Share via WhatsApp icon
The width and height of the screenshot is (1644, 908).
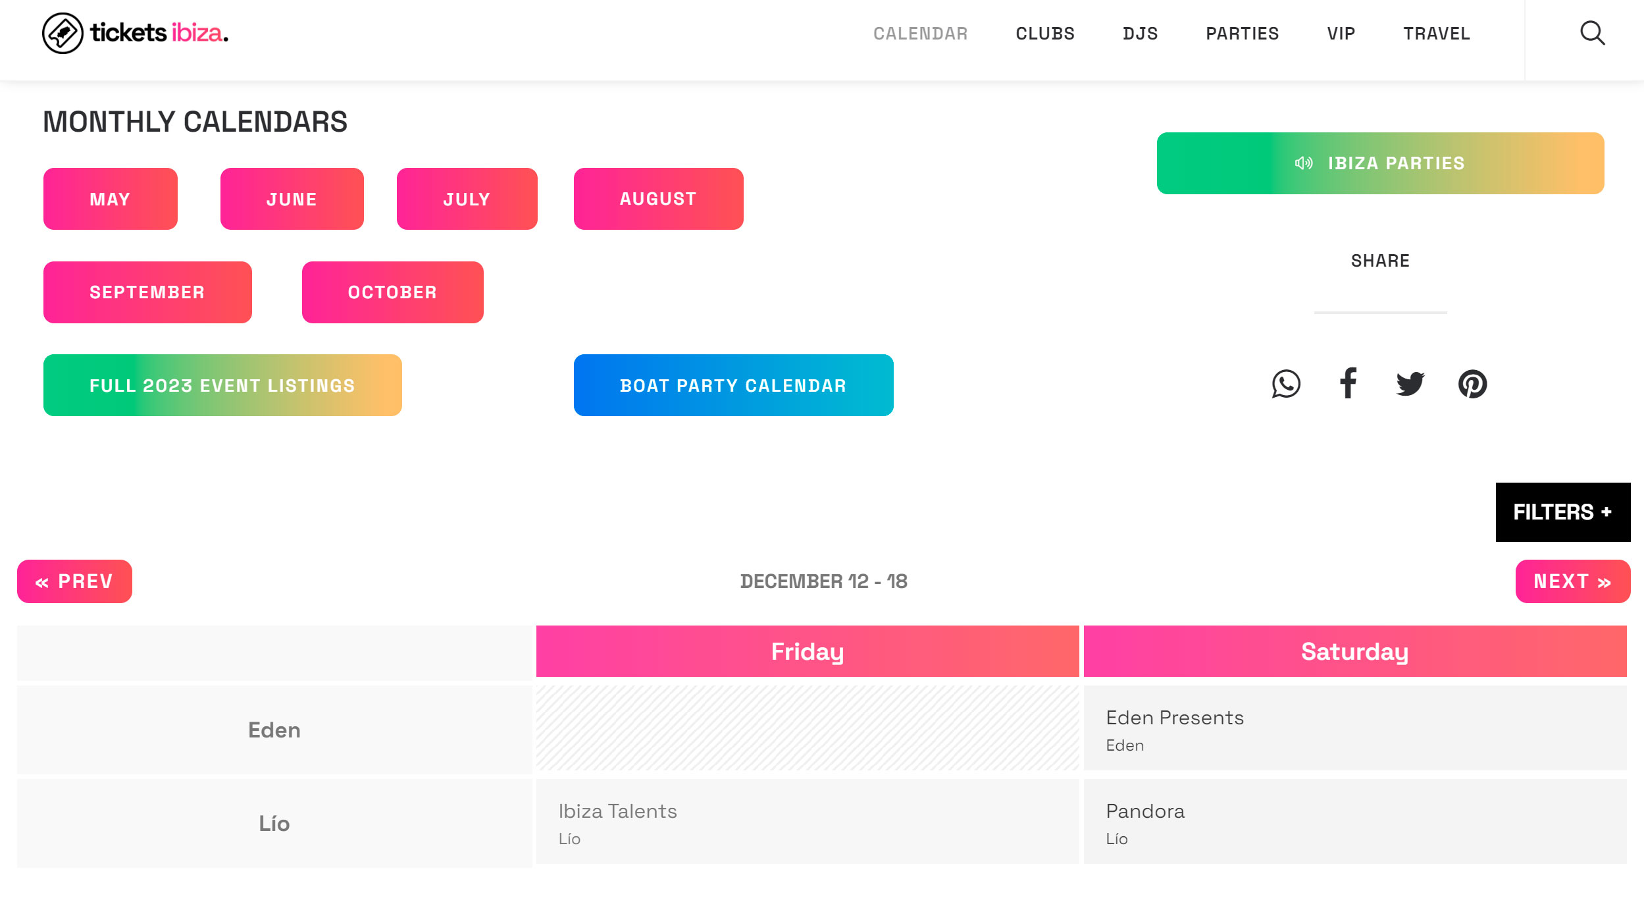(x=1286, y=384)
